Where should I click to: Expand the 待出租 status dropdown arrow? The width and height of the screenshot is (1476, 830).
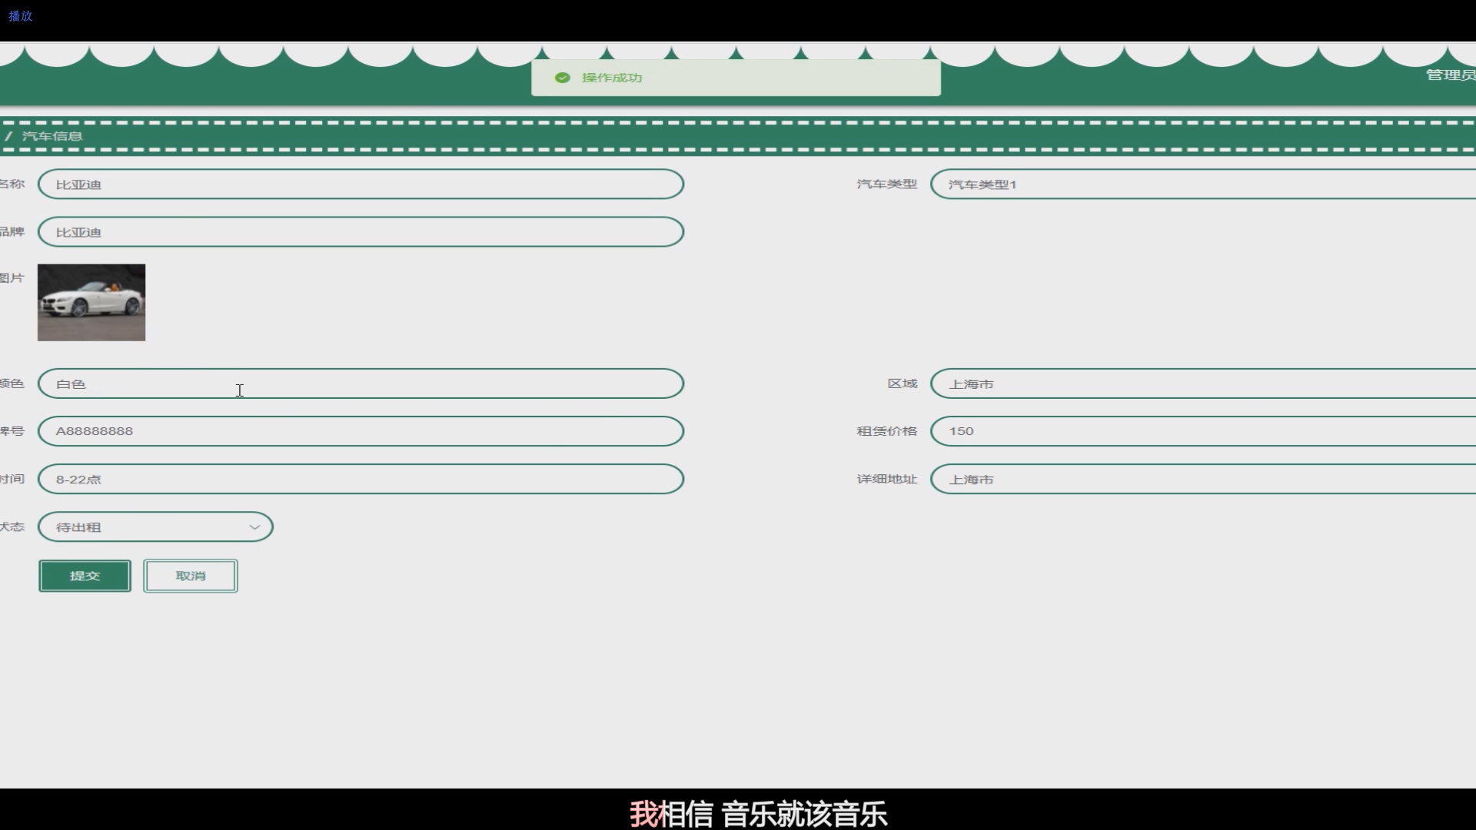pyautogui.click(x=254, y=527)
